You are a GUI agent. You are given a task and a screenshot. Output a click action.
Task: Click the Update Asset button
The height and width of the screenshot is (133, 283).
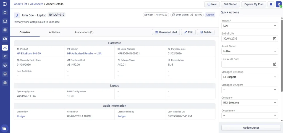[251, 128]
